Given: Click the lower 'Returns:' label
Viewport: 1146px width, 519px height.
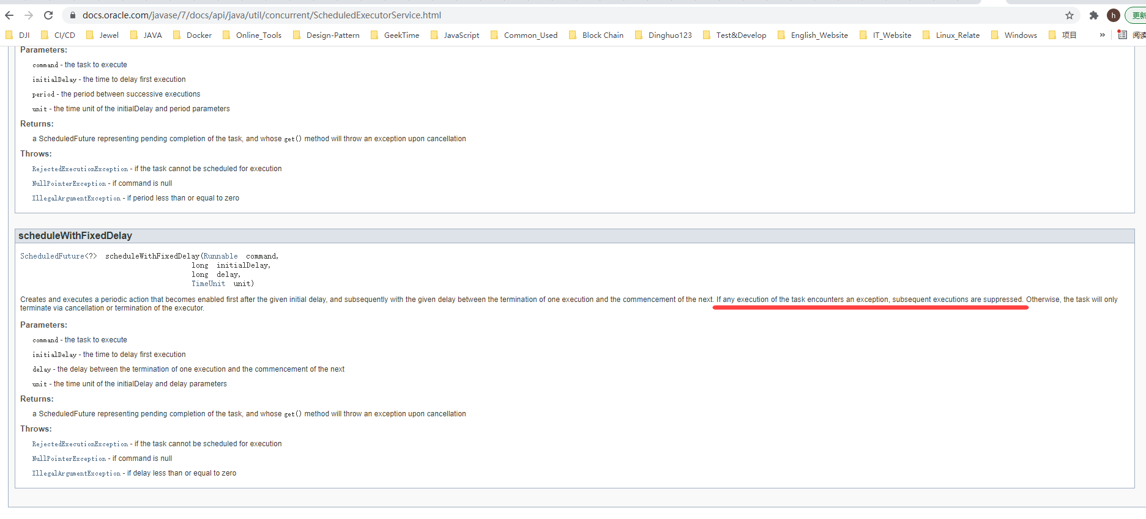Looking at the screenshot, I should click(37, 399).
